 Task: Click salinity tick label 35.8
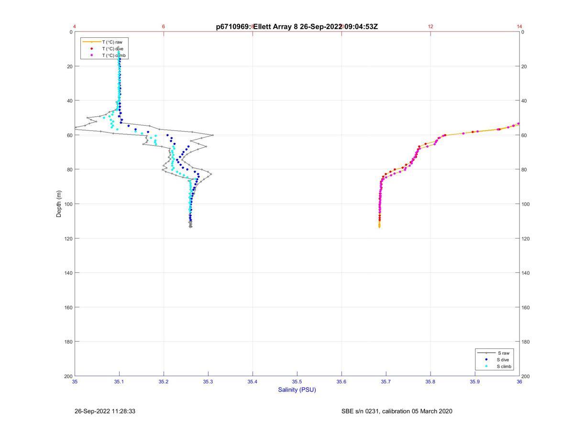[x=430, y=382]
